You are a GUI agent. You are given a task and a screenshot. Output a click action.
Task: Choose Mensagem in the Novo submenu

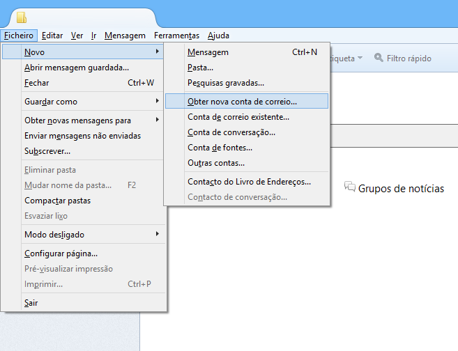tap(208, 52)
